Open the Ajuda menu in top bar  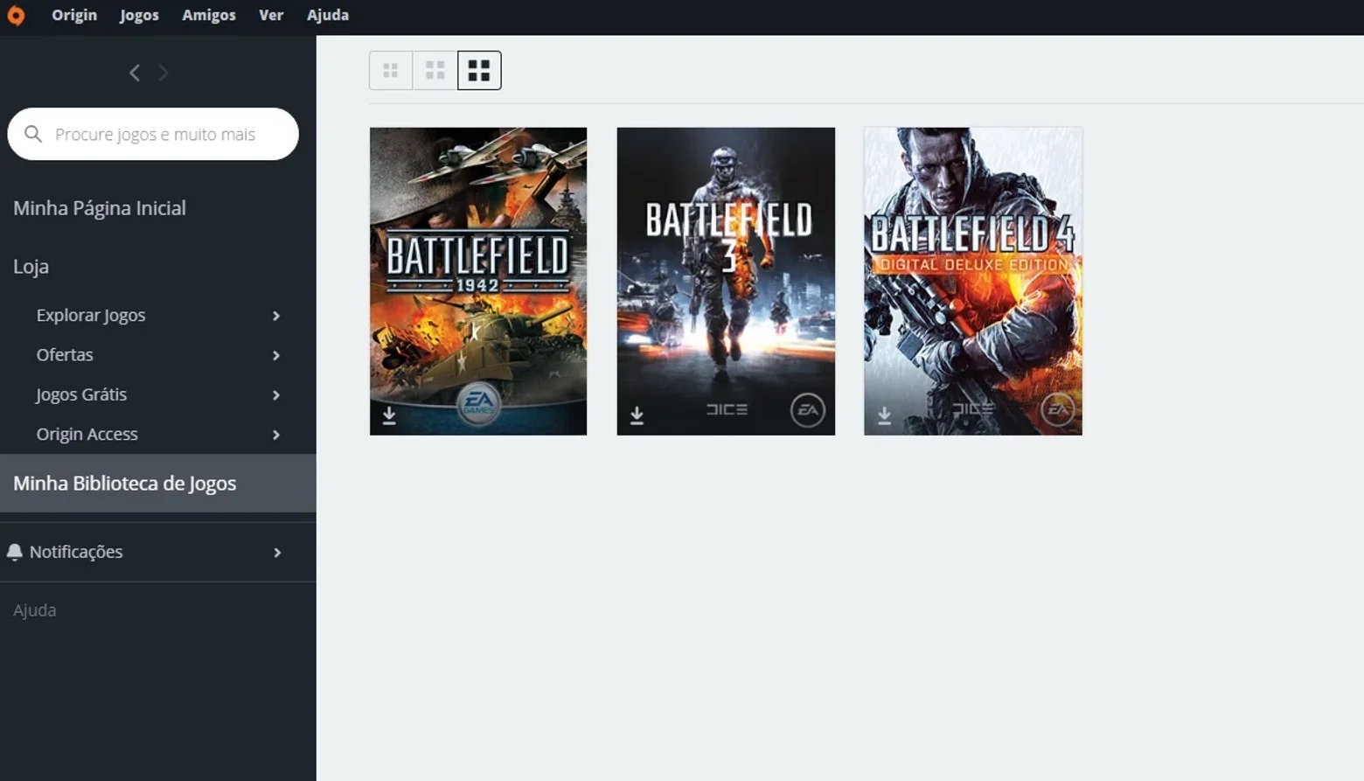[x=328, y=15]
